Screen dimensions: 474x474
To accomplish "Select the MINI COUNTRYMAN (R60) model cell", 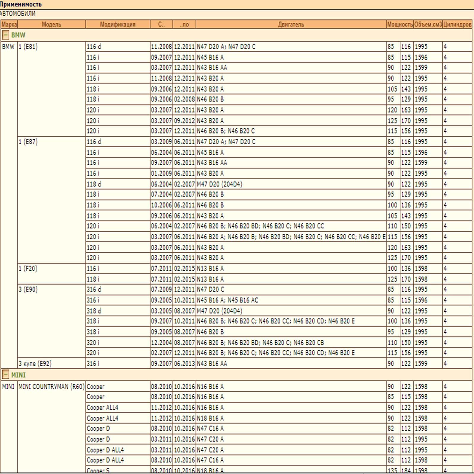I will tap(51, 387).
